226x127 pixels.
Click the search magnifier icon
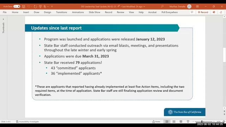[162, 6]
